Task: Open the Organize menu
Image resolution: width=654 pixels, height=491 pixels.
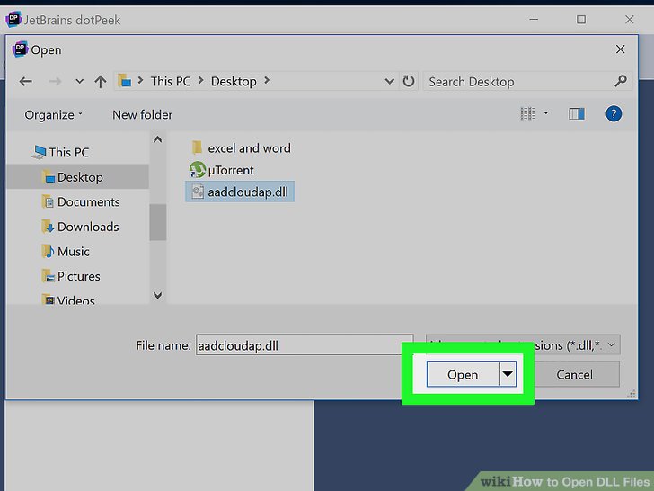Action: coord(53,115)
